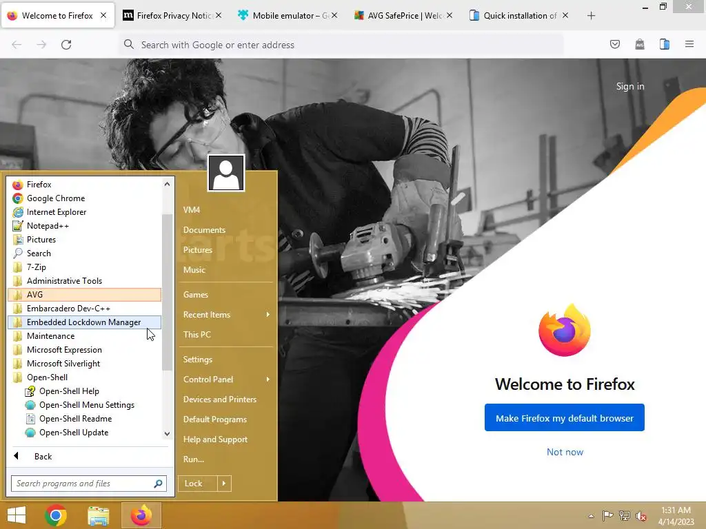Close the Firefox Privacy Notice tab
The height and width of the screenshot is (529, 706).
219,15
